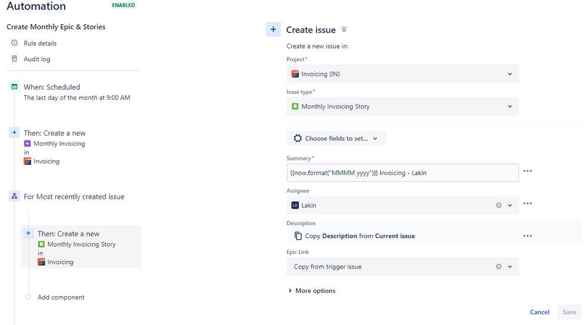Click the Project dropdown chevron
This screenshot has height=325, width=588.
coord(510,74)
